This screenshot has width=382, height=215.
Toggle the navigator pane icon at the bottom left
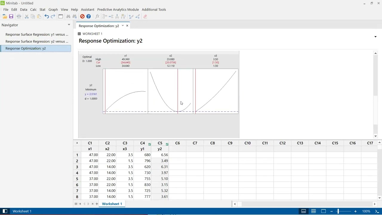point(5,211)
